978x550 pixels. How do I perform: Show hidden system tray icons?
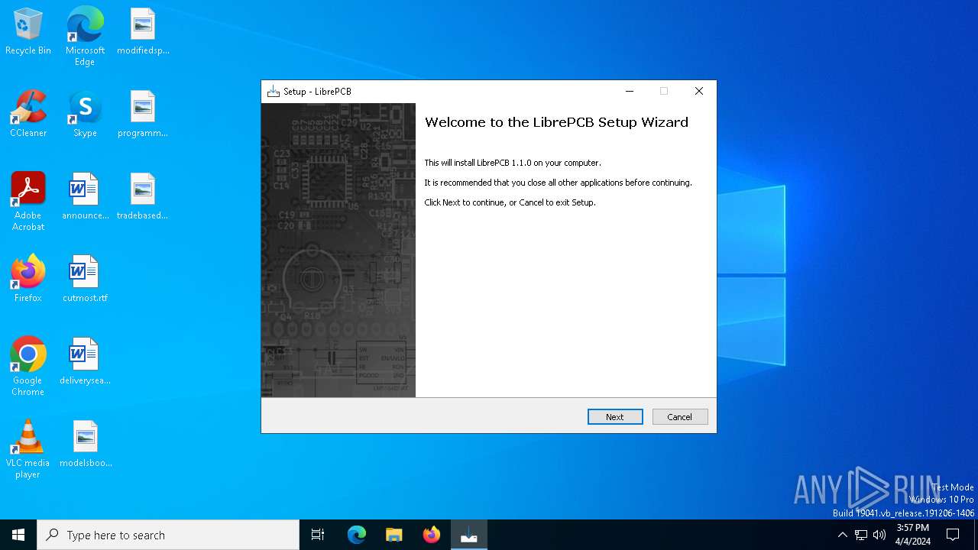843,535
